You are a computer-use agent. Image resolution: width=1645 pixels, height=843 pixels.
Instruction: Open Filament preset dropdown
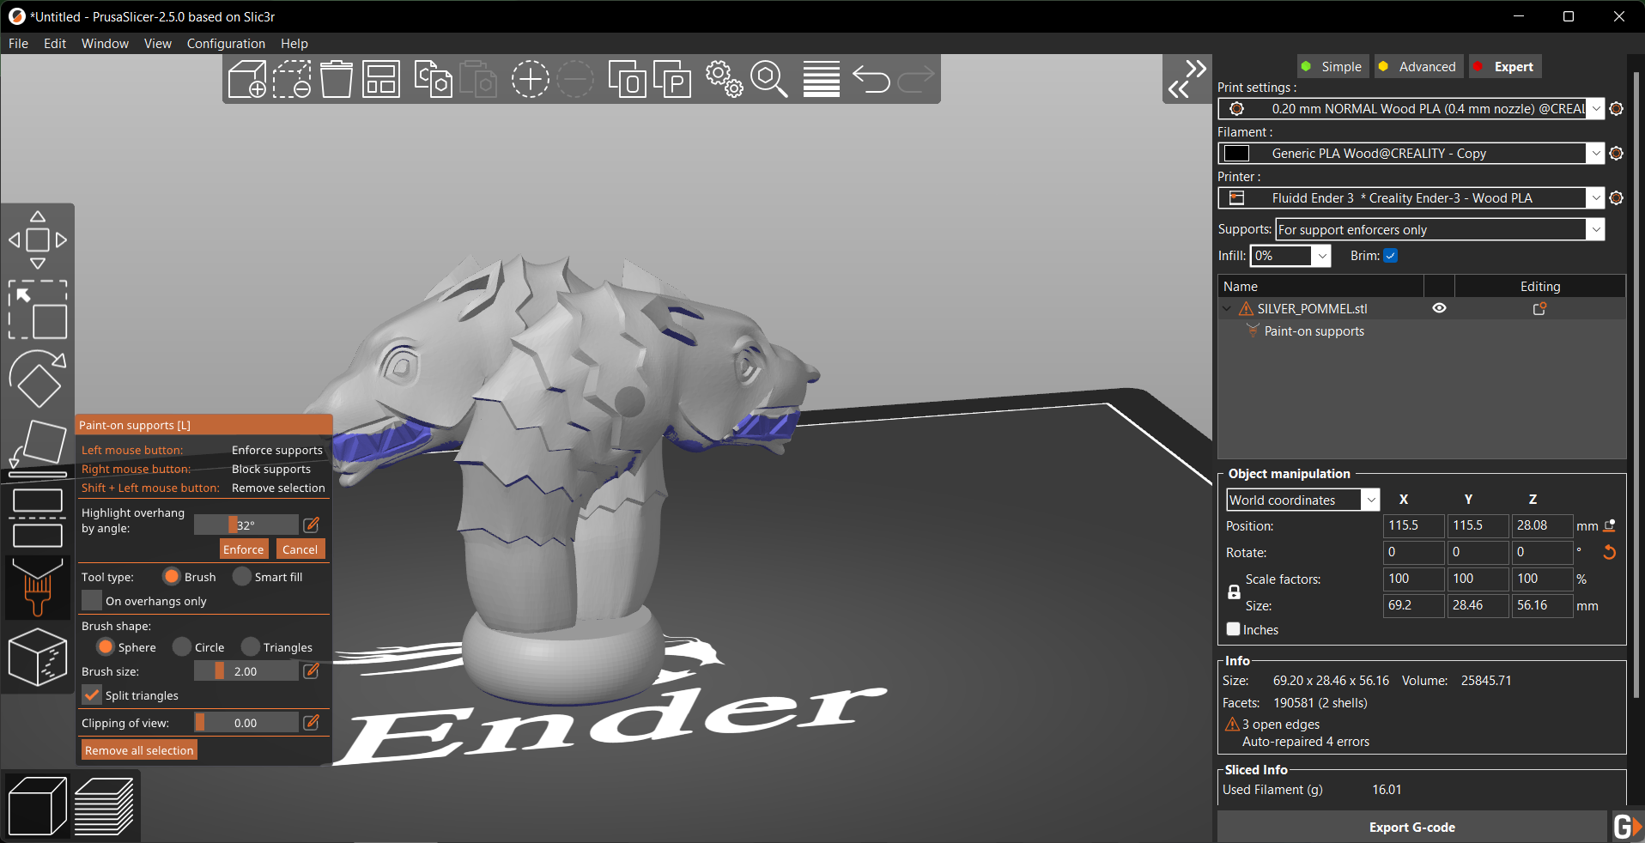pos(1595,154)
